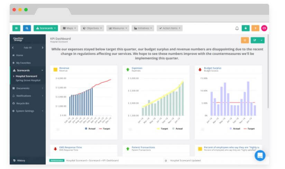Open the Budget Surplus chart title link

[x=212, y=68]
